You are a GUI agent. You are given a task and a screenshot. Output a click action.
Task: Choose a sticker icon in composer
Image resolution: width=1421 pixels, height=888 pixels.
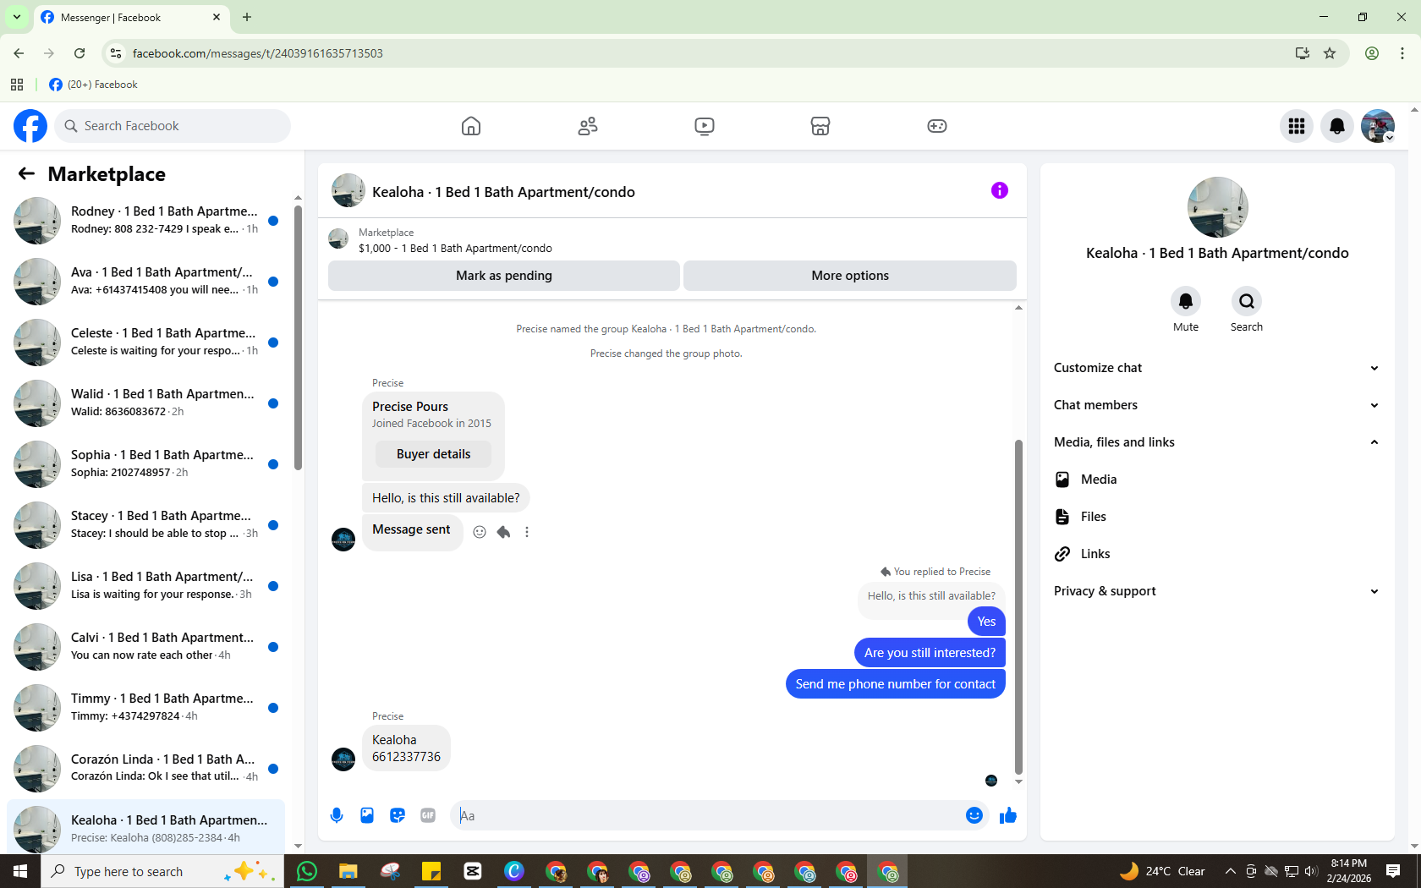pyautogui.click(x=398, y=815)
